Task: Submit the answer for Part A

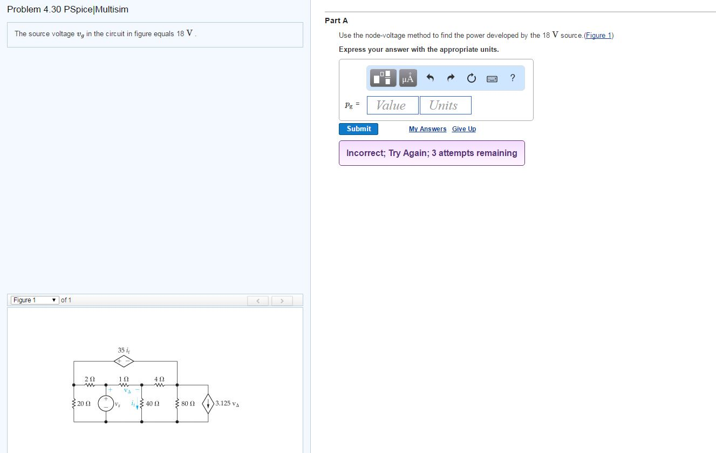Action: pos(358,129)
